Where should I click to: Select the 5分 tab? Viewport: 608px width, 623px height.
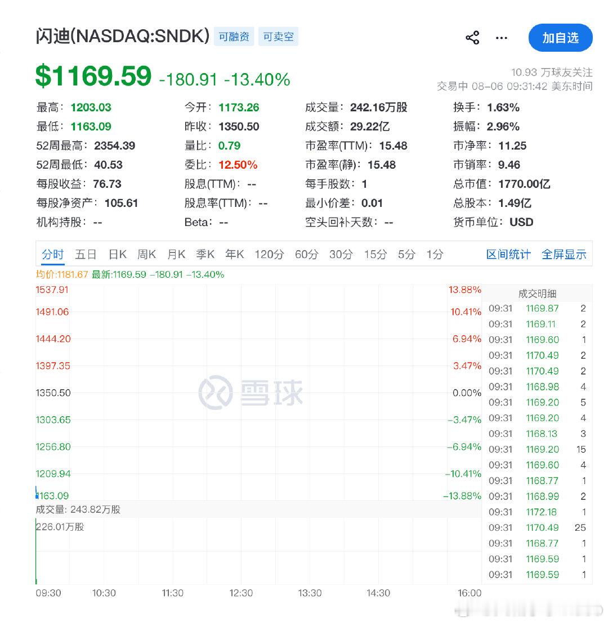[406, 254]
